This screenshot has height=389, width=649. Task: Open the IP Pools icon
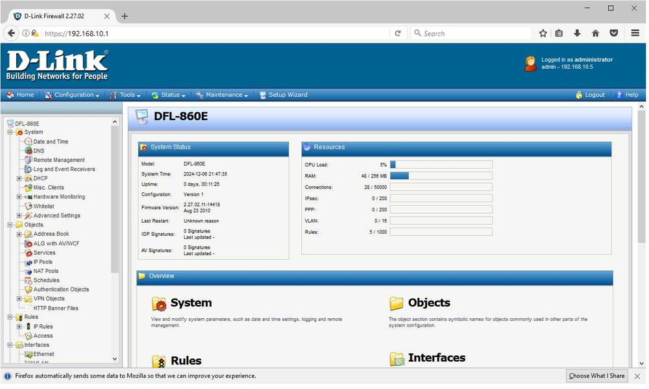click(28, 262)
